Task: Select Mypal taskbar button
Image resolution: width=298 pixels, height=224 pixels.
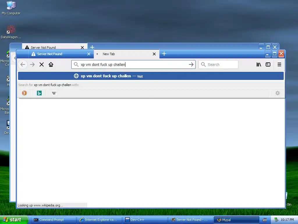Action: 236,220
